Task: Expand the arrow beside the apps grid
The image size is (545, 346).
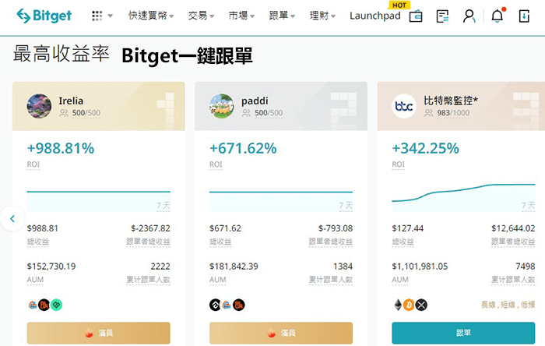Action: click(111, 16)
